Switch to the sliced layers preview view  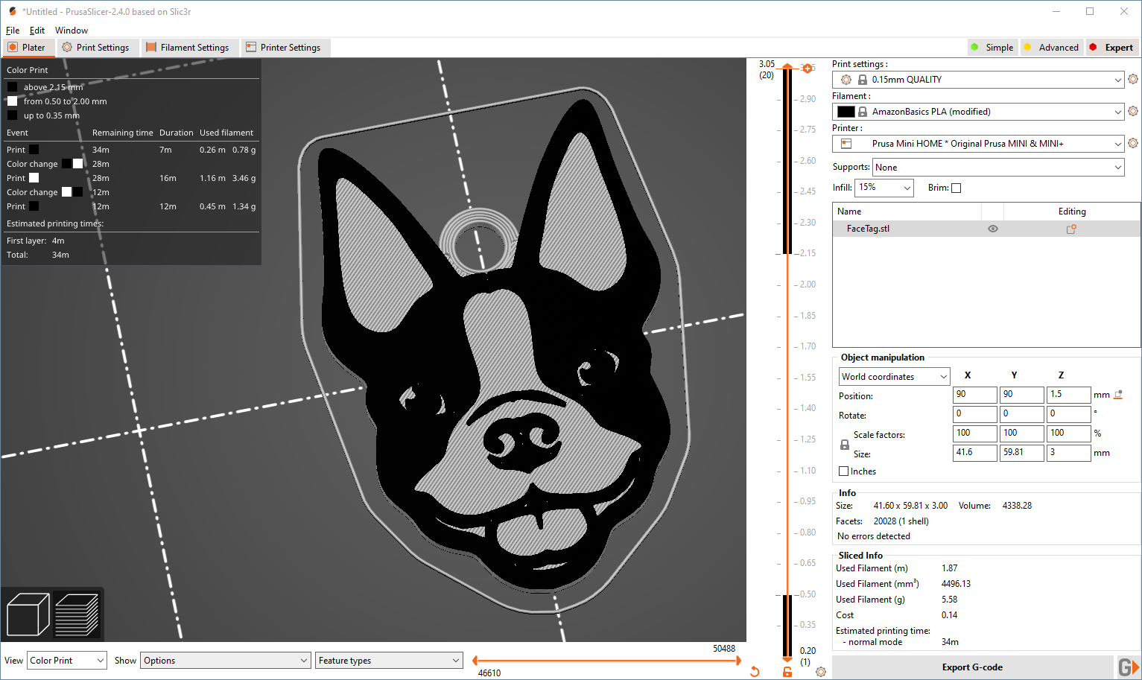point(77,614)
